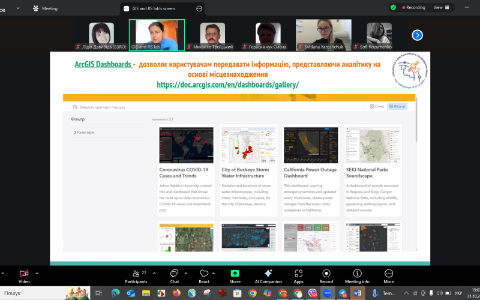Switch to the Meeting tab
Viewport: 480px width, 300px height.
[46, 8]
